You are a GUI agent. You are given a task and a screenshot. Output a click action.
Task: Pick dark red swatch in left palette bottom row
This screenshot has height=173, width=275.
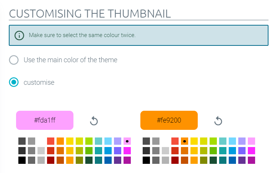[51, 160]
